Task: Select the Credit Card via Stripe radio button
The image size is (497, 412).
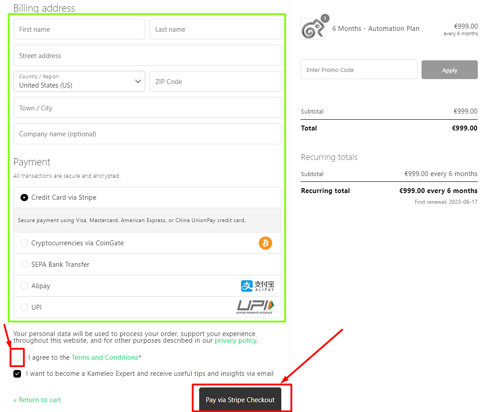Action: pyautogui.click(x=24, y=197)
